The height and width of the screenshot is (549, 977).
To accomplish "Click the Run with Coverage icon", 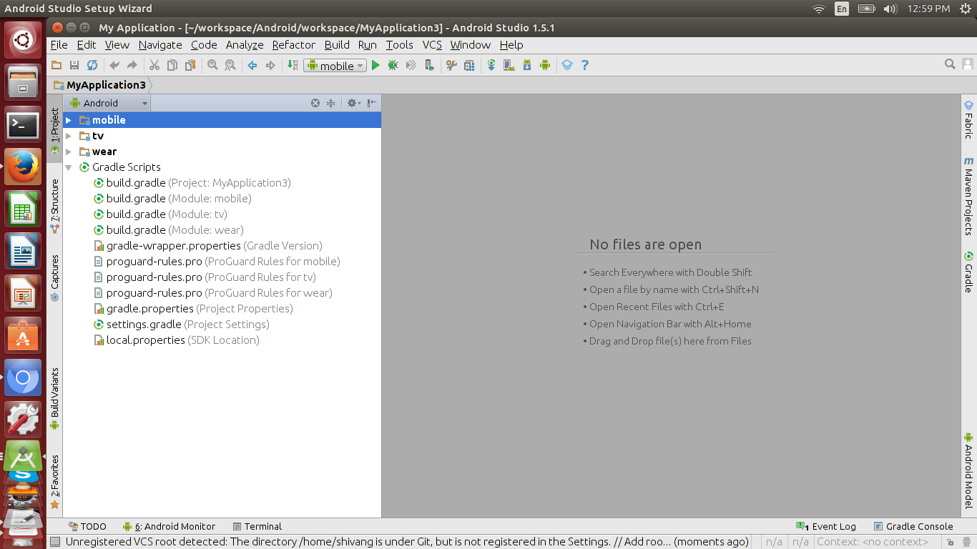I will [411, 65].
